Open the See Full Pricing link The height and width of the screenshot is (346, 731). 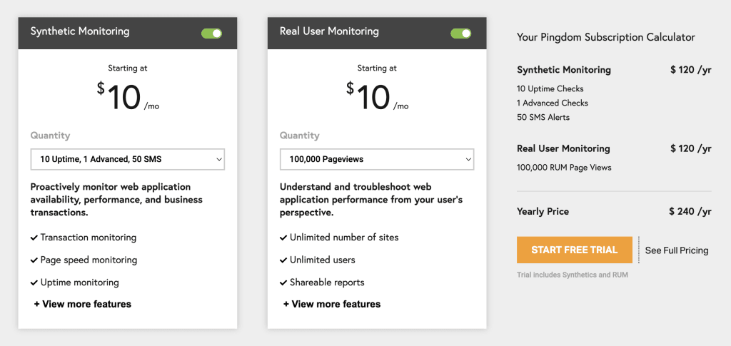point(677,250)
